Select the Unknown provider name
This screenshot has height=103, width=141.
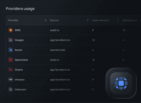coord(20,90)
